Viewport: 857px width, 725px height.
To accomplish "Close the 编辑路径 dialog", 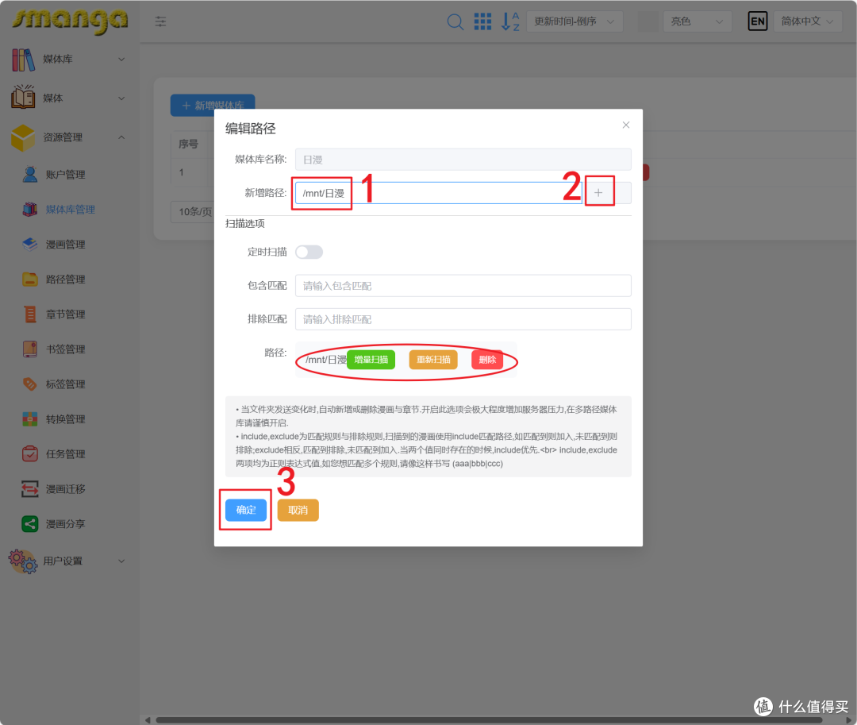I will 626,125.
